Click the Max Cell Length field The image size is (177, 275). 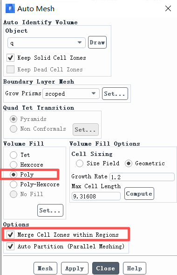pos(96,196)
